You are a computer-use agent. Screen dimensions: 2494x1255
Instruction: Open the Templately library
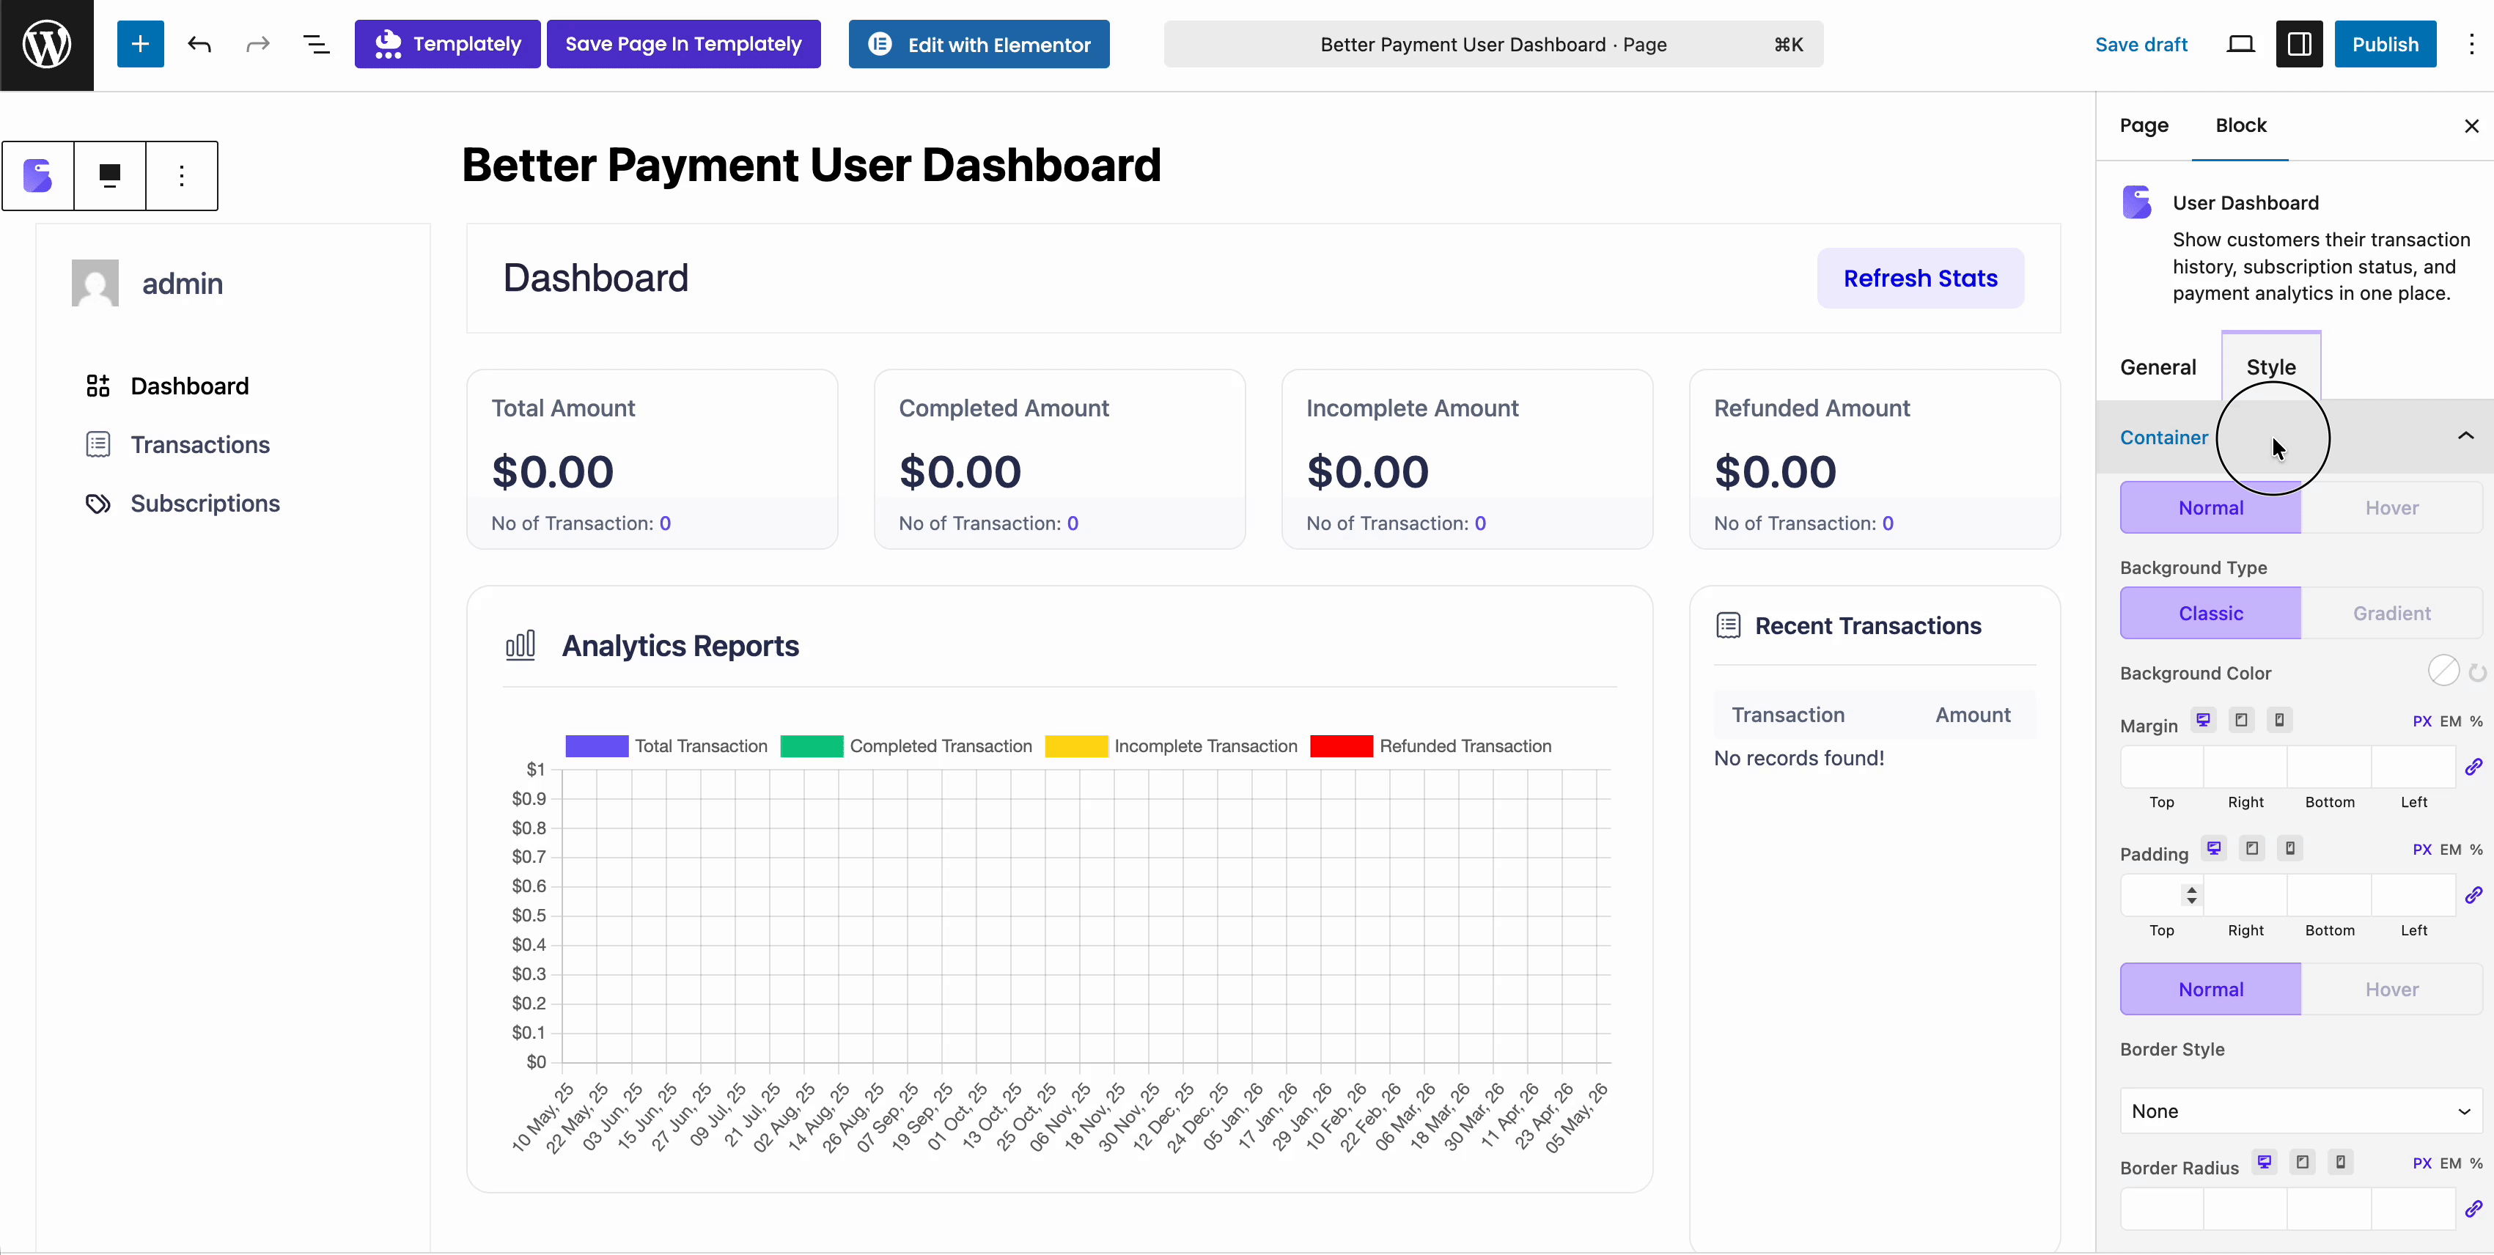point(447,45)
